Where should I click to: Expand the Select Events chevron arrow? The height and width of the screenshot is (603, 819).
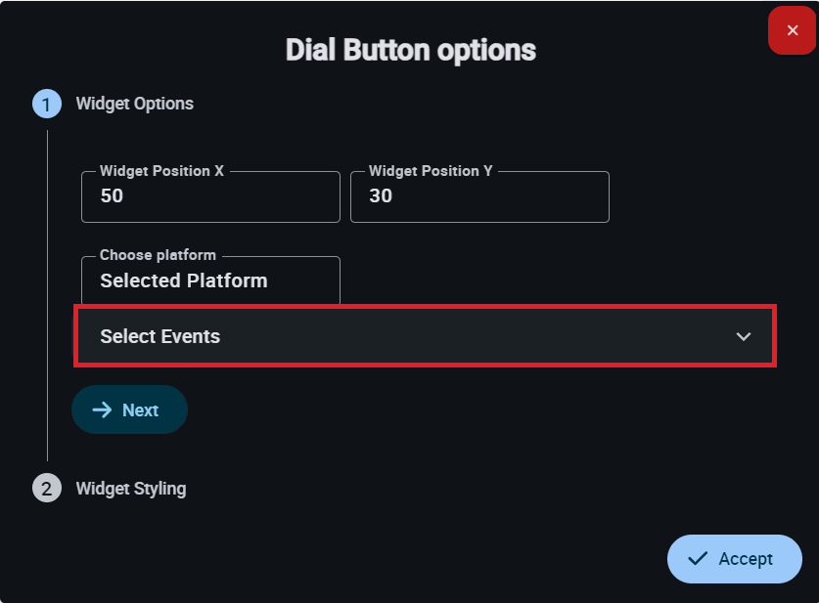(744, 336)
